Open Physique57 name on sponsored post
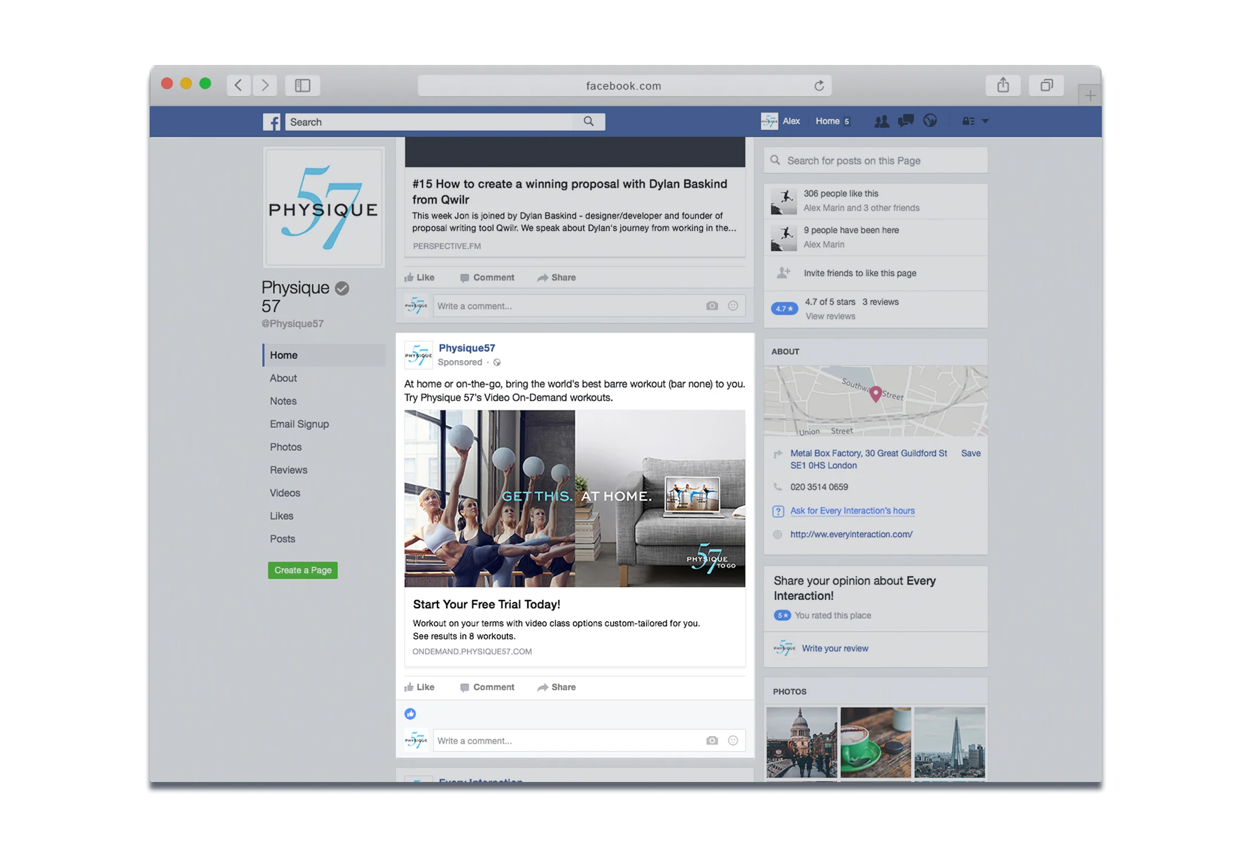 [467, 348]
